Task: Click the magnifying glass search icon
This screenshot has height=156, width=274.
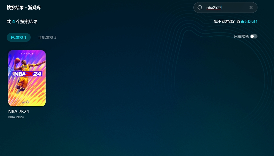Action: pos(200,7)
